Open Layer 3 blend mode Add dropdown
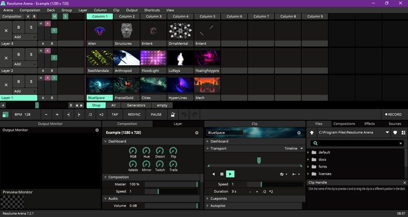The height and width of the screenshot is (217, 408). pyautogui.click(x=25, y=37)
